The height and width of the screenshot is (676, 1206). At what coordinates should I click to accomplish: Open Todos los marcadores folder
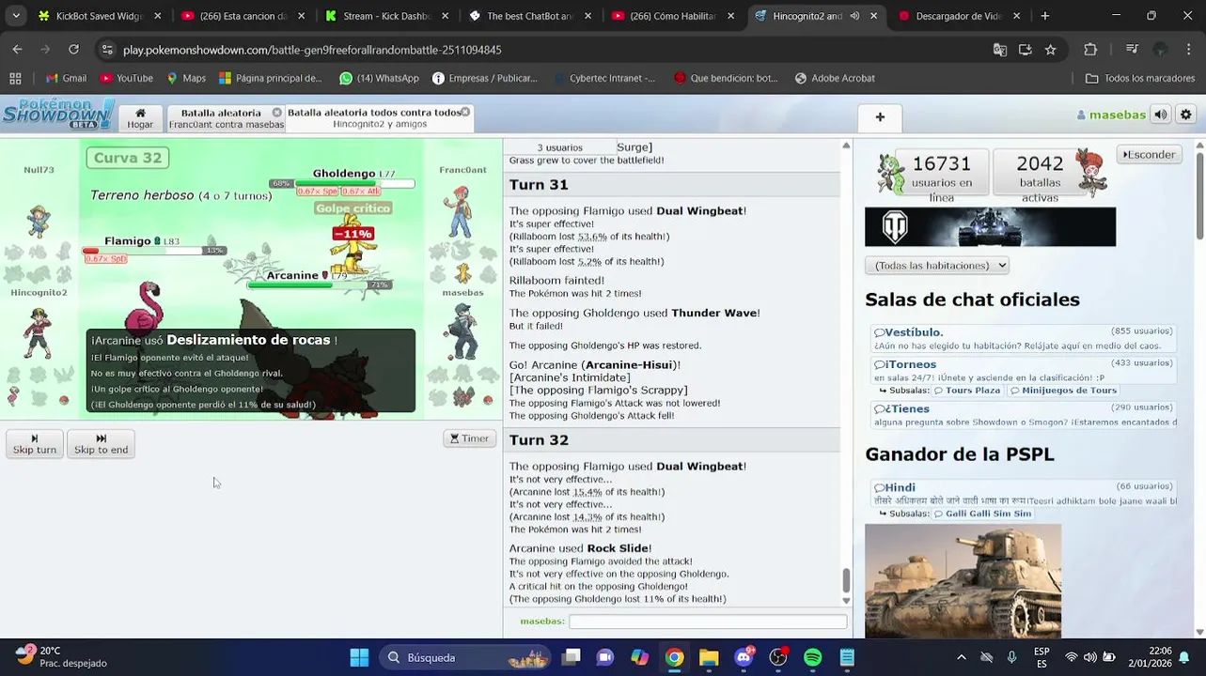[x=1140, y=78]
